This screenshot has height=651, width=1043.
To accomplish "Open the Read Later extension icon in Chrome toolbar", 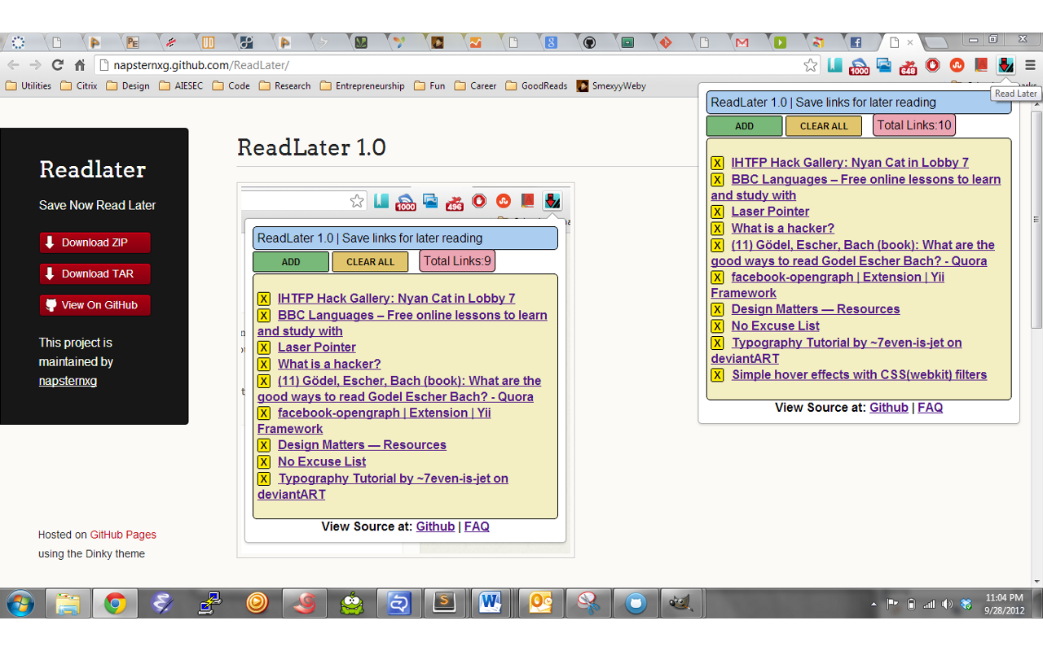I will (x=1006, y=66).
